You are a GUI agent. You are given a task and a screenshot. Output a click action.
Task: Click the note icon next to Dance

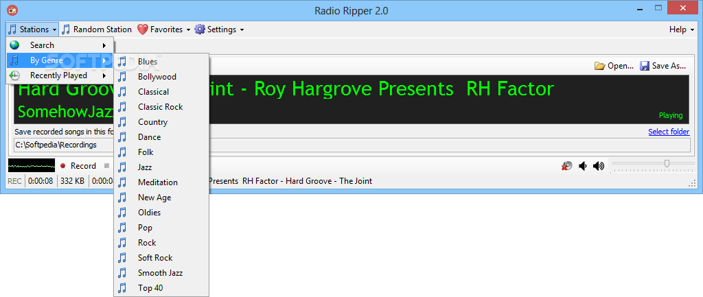point(122,137)
